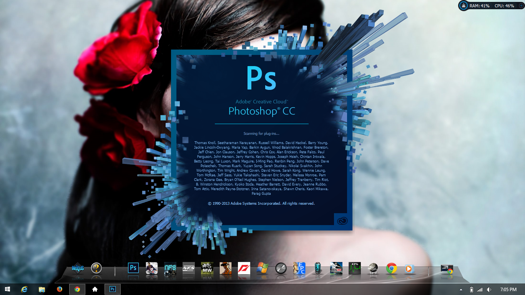Open the minimized Chrome window thumbnail in dock
Screen dimensions: 525x295
pos(447,269)
